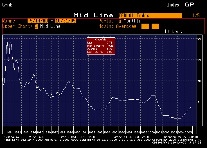The height and width of the screenshot is (148, 207).
Task: Click the Mid Line chart title
Action: [x=93, y=15]
